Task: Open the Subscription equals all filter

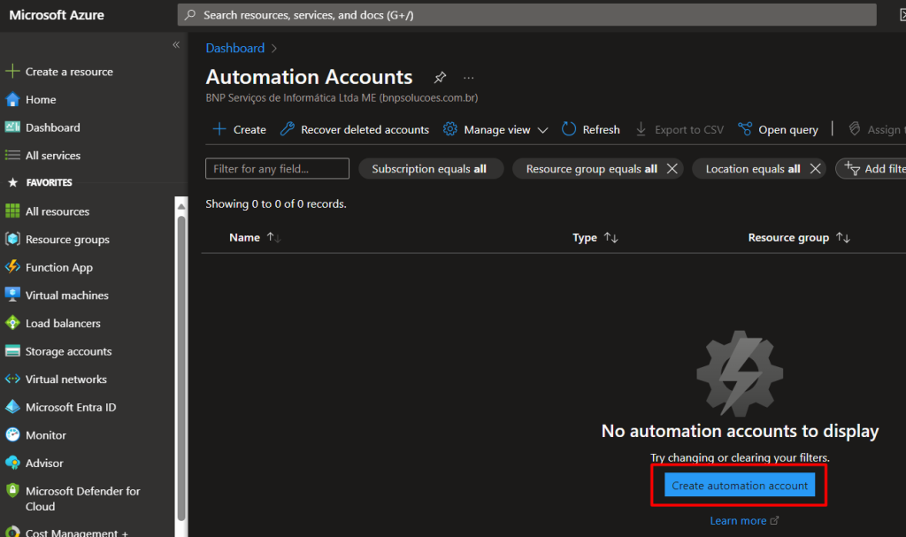Action: tap(429, 169)
